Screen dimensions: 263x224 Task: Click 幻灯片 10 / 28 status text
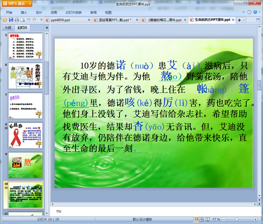[x=48, y=219]
